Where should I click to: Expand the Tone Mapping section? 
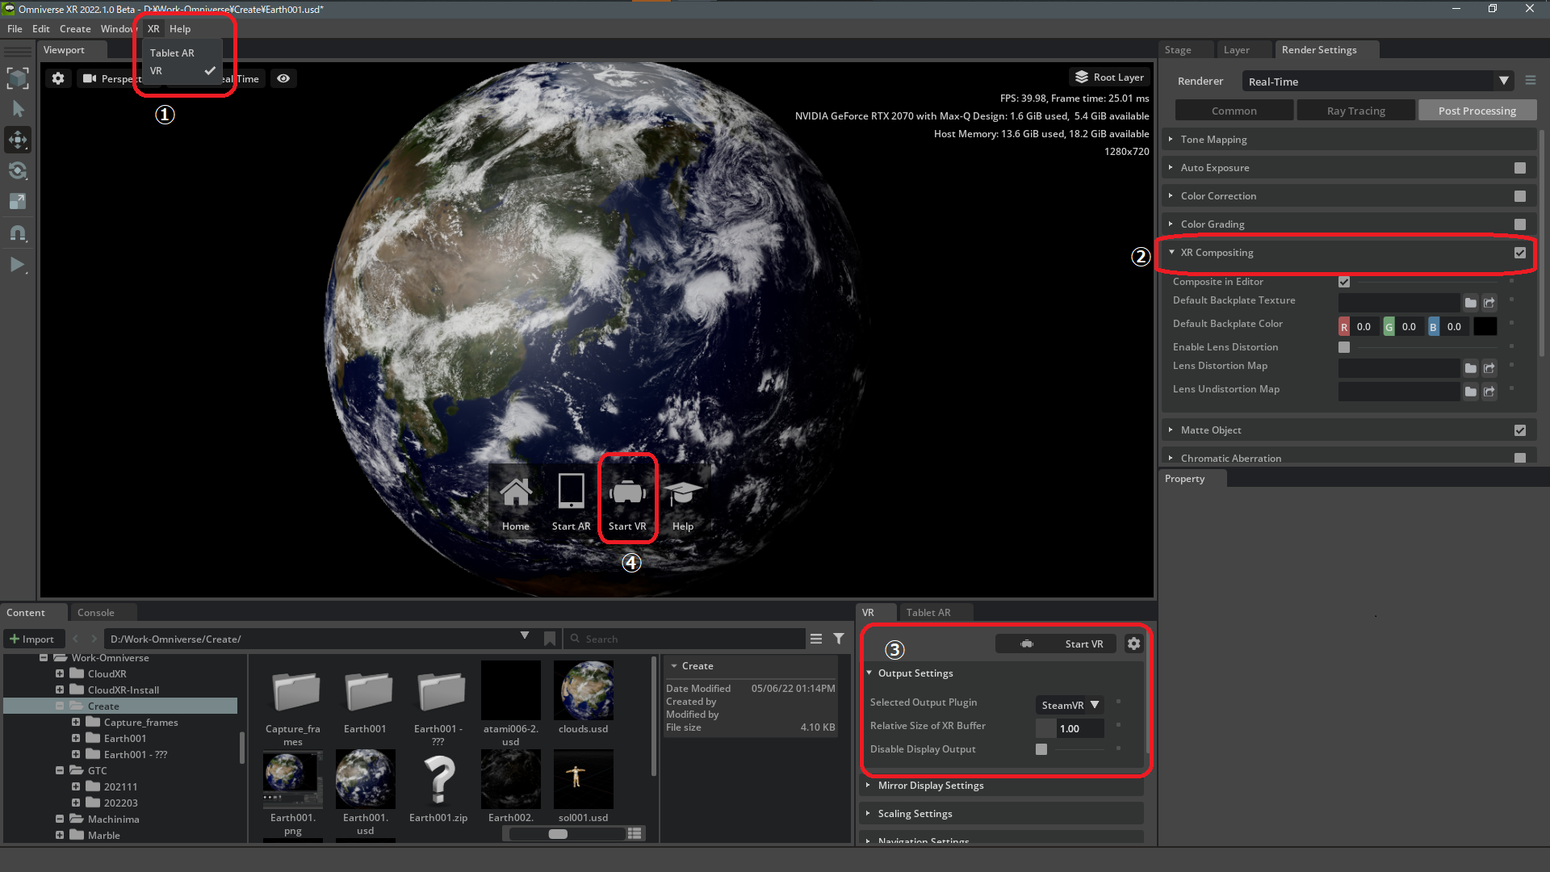click(1213, 140)
